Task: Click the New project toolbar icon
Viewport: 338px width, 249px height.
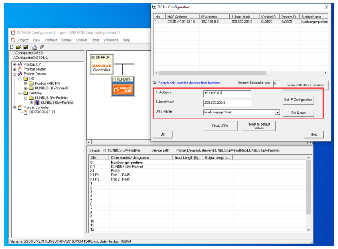Action: pos(12,47)
